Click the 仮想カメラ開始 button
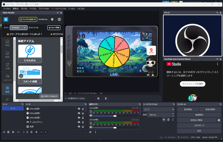223x142 pixels. click(x=197, y=120)
